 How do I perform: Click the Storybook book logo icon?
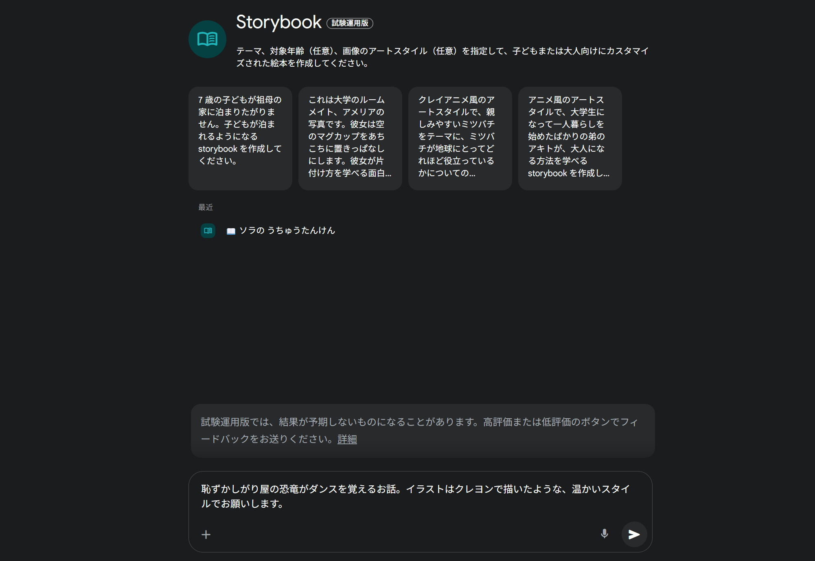pyautogui.click(x=207, y=39)
